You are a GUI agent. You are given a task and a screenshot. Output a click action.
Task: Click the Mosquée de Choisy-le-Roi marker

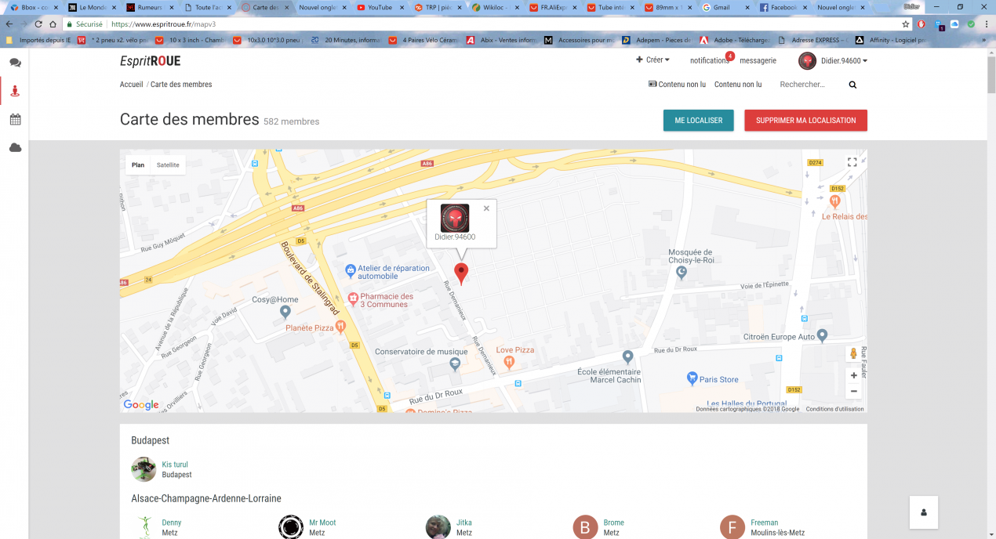682,273
